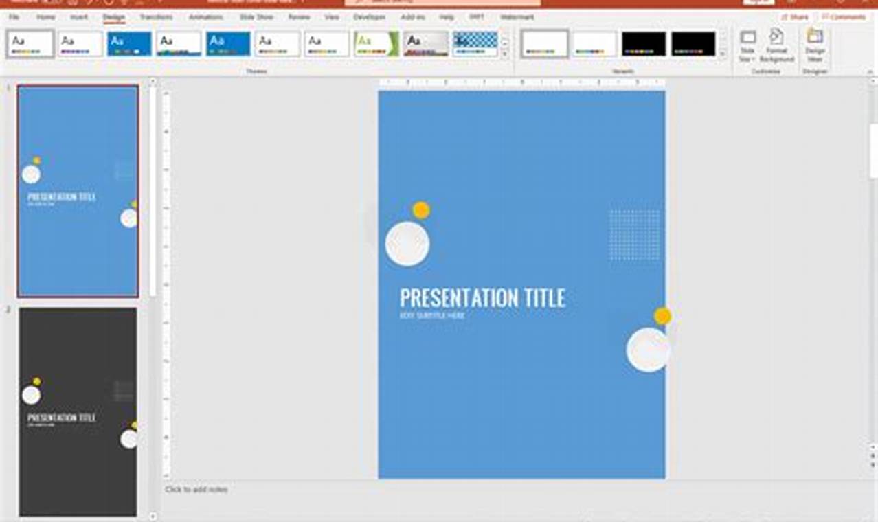
Task: Select the blue Aa theme in the gallery
Action: tap(129, 43)
